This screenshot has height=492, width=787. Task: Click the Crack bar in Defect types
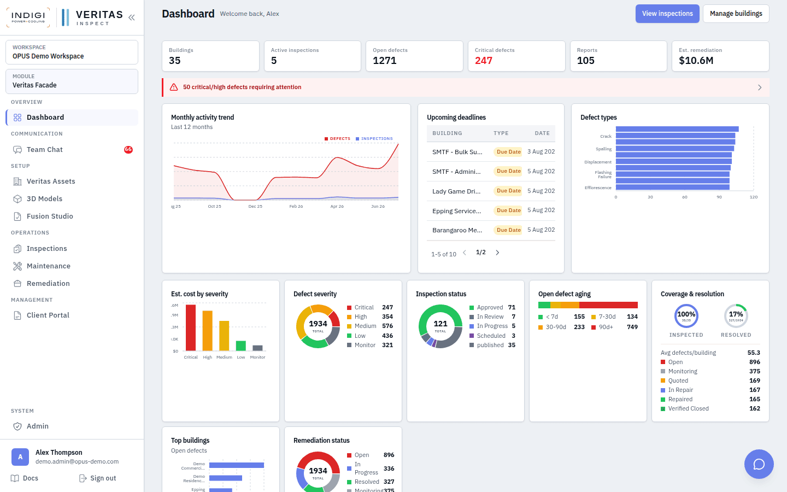pos(676,136)
